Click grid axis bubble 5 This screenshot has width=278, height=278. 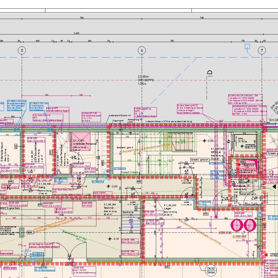22,50
